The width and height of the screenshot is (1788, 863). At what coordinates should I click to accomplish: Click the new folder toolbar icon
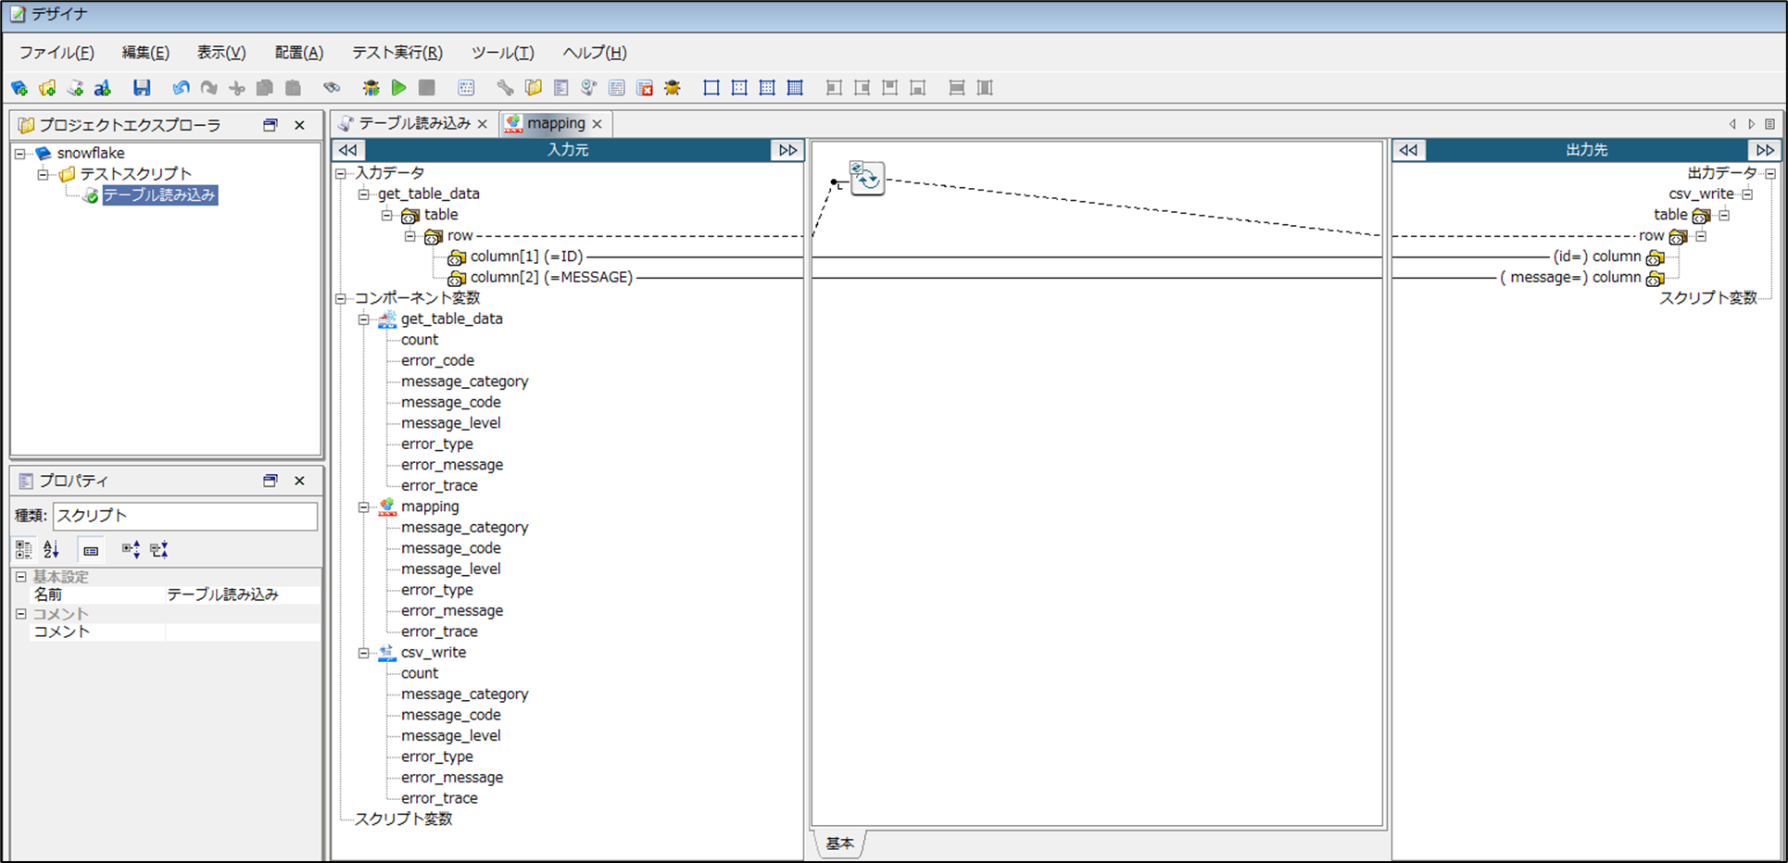click(47, 88)
